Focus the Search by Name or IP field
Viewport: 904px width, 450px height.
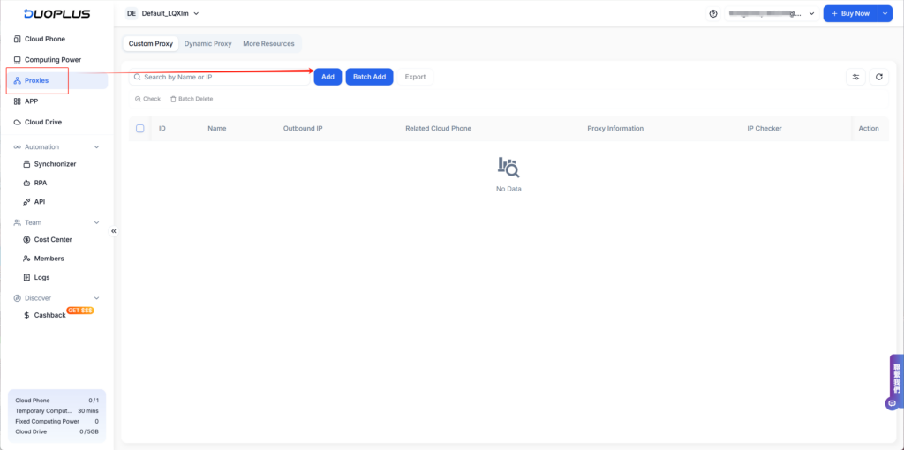pyautogui.click(x=219, y=77)
